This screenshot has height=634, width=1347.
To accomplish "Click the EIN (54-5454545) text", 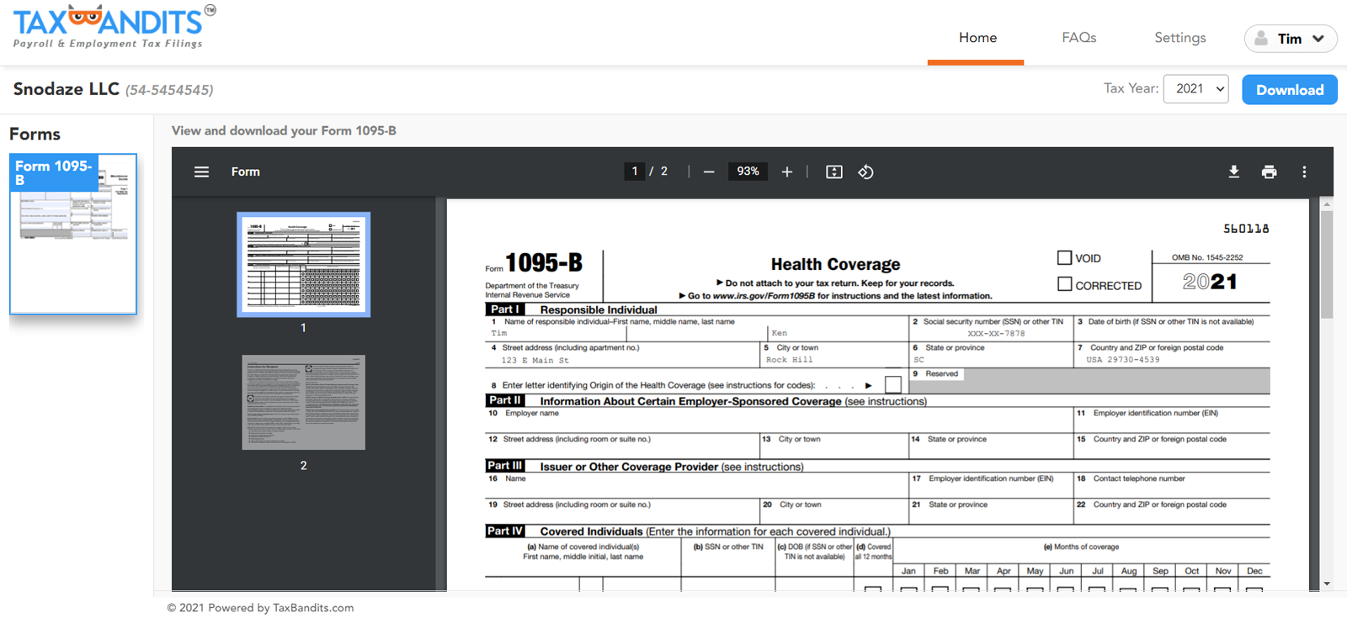I will point(169,90).
